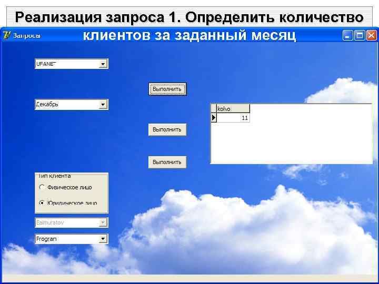This screenshot has width=379, height=284.
Task: Click the Запросы window app icon
Action: click(7, 36)
